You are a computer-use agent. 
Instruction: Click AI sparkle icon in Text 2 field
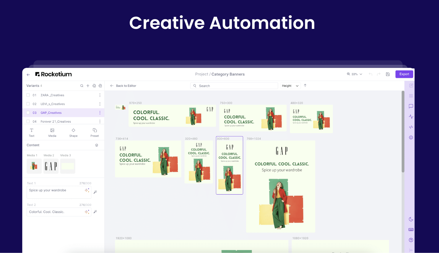point(87,212)
